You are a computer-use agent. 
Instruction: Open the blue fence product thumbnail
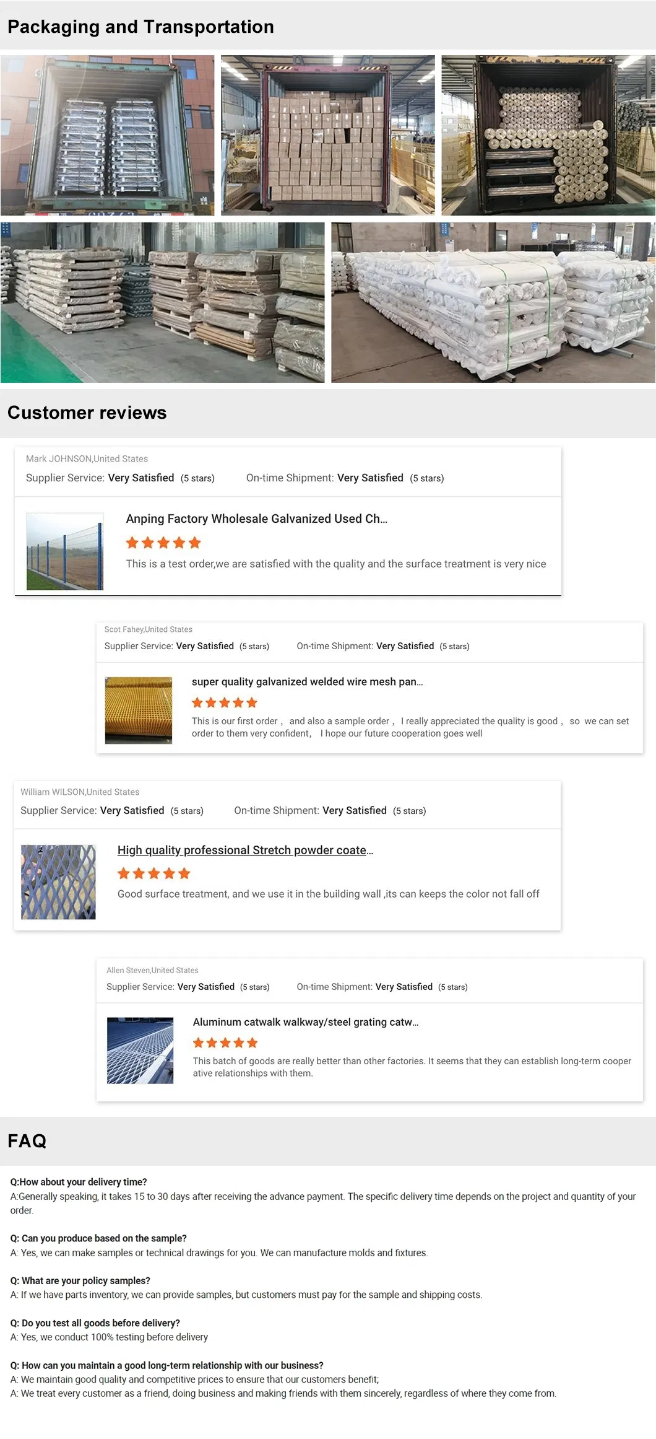pos(65,551)
